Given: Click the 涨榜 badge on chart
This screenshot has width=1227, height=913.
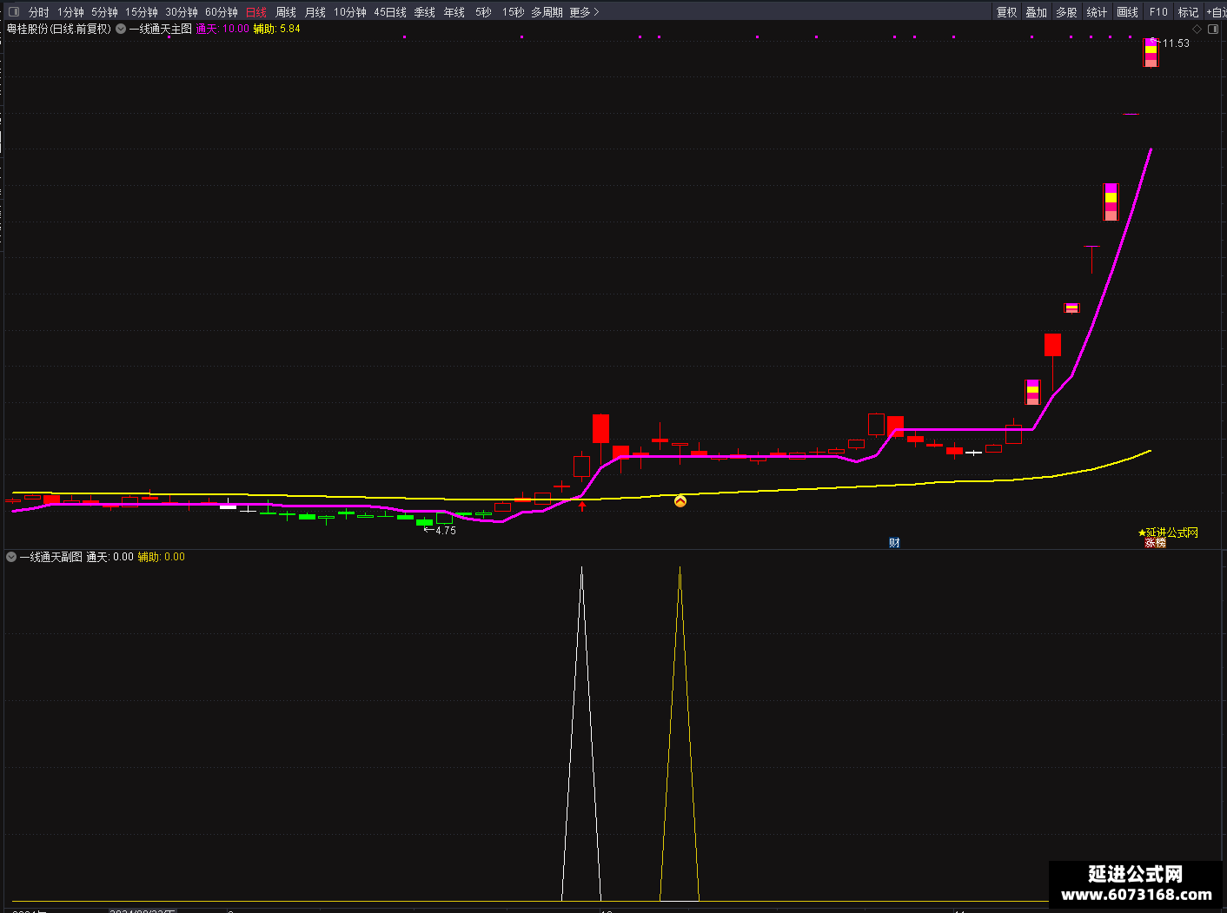Looking at the screenshot, I should coord(1155,543).
